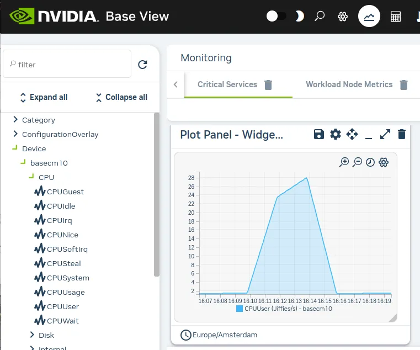Open plot panel widget settings gear

(336, 134)
